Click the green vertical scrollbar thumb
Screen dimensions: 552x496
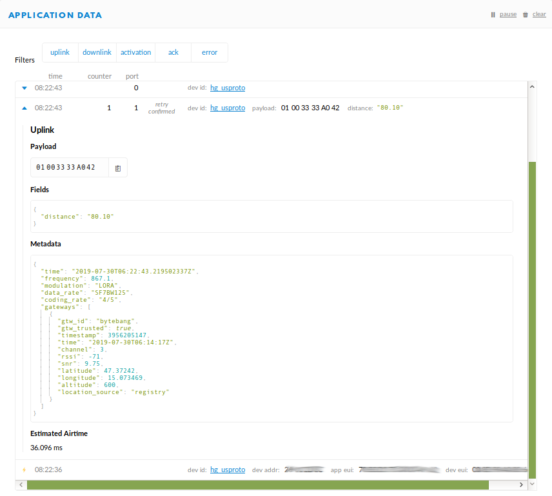532,321
